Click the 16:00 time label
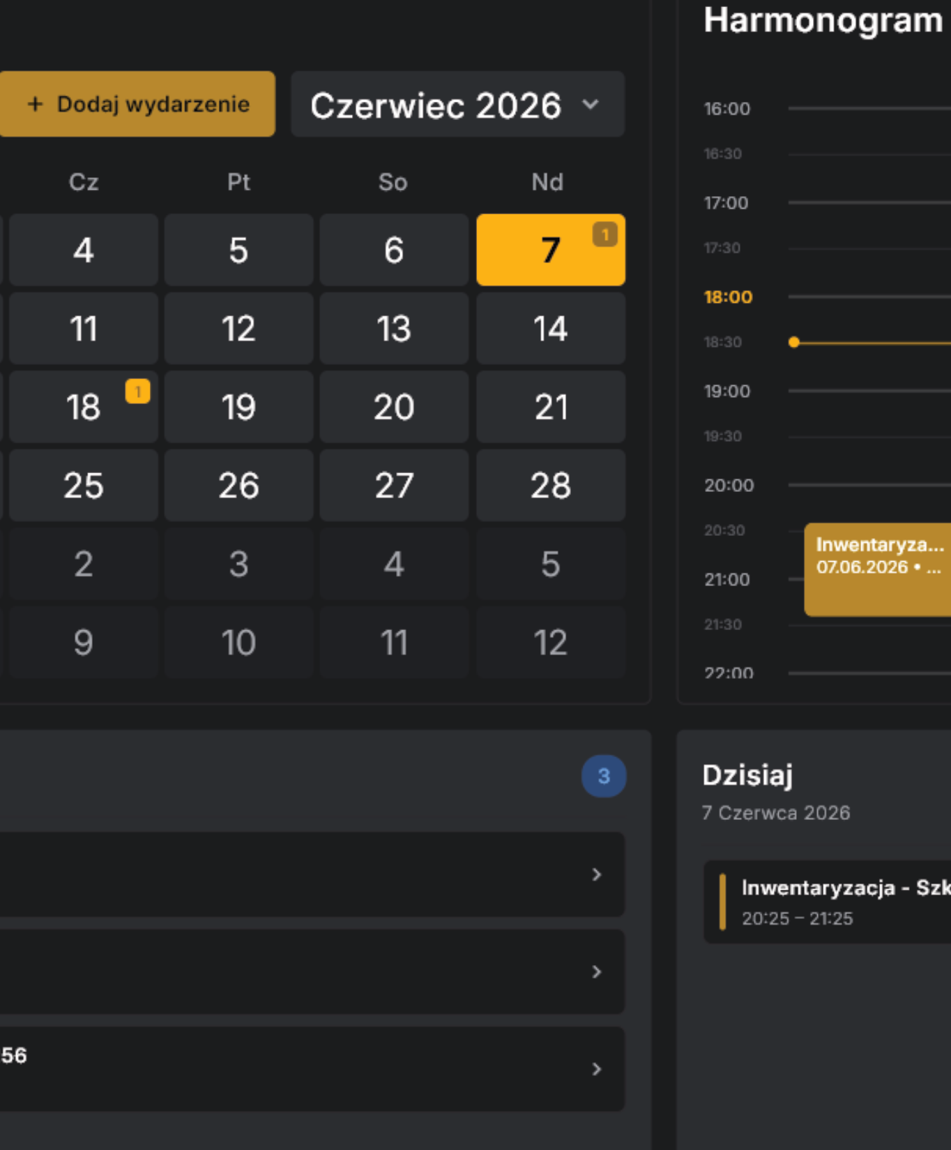This screenshot has width=951, height=1150. click(727, 109)
